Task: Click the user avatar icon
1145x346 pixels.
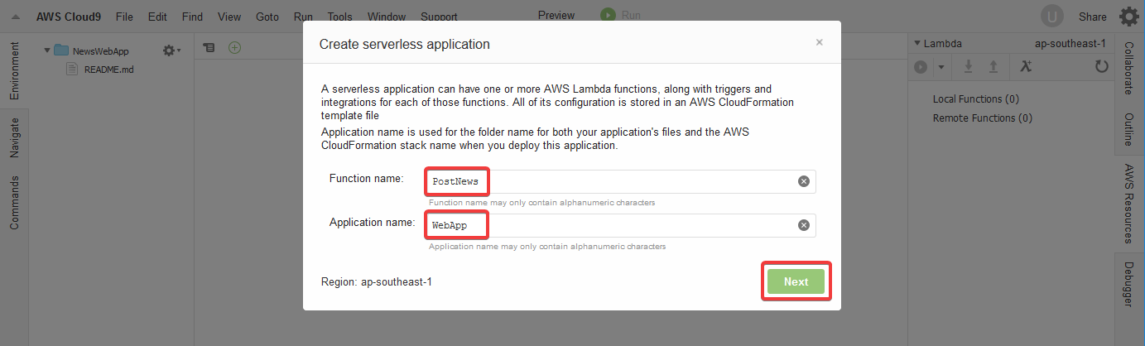Action: click(x=1052, y=17)
